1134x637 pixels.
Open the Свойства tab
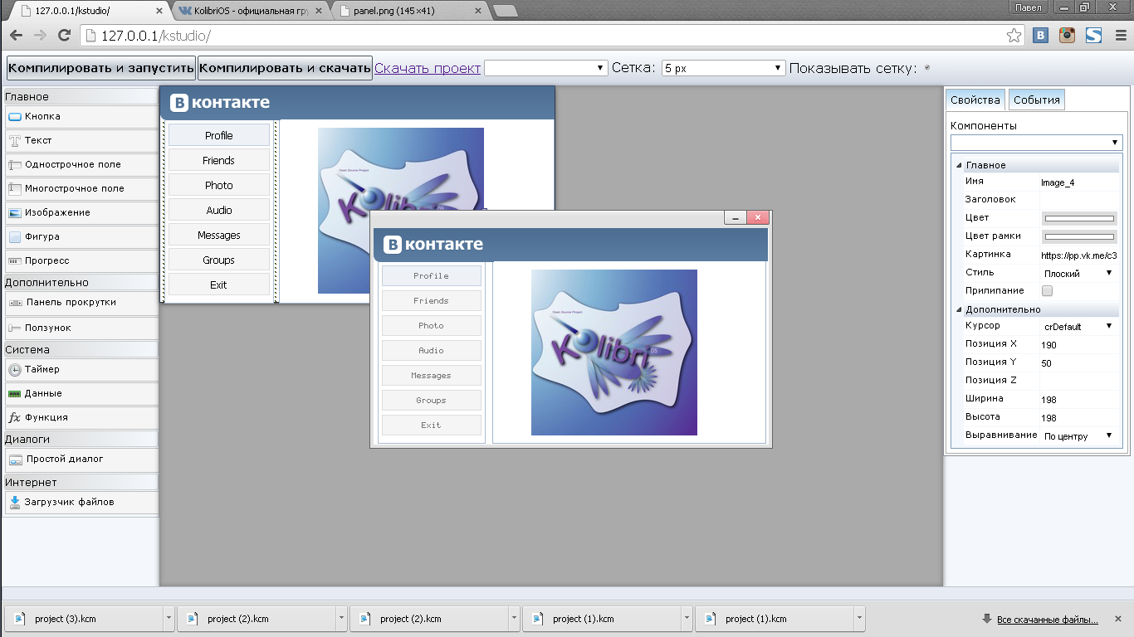(975, 100)
